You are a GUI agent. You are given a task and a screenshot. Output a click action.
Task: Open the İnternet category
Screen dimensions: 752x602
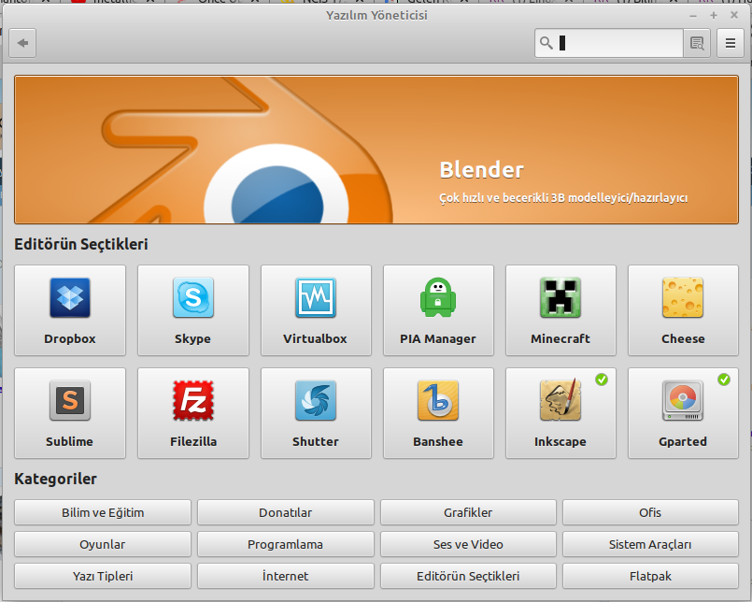285,576
